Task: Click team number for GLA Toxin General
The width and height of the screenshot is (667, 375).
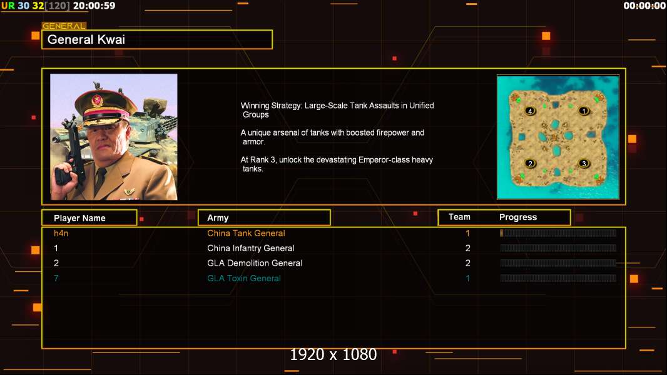Action: coord(467,278)
